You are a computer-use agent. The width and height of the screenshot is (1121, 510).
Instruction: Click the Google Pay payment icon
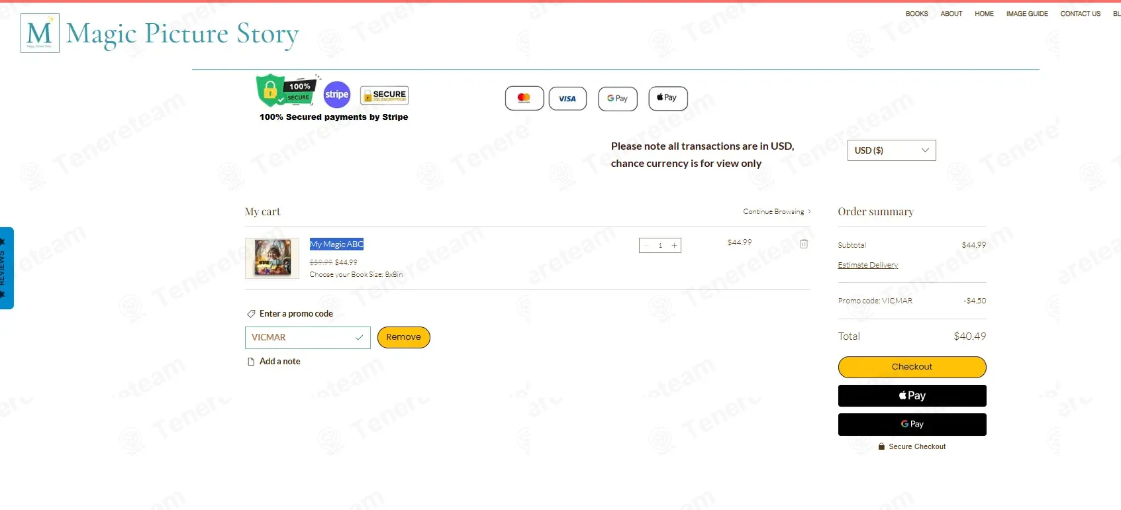pyautogui.click(x=617, y=99)
